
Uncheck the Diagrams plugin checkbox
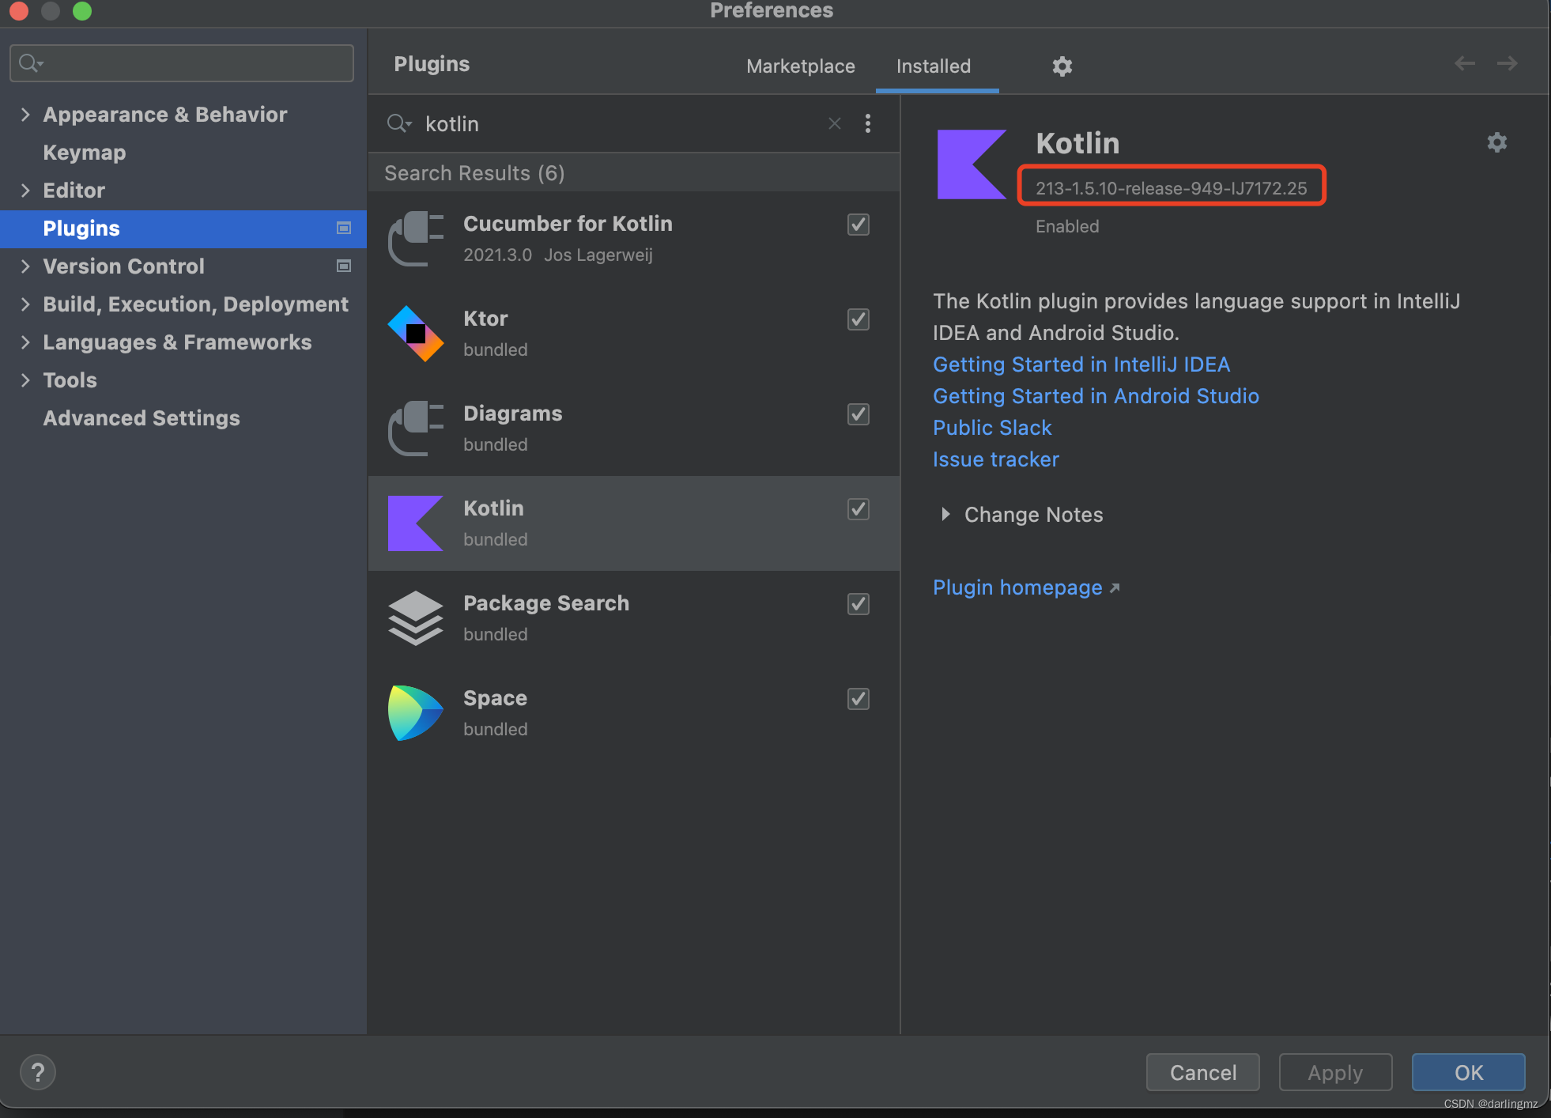858,414
